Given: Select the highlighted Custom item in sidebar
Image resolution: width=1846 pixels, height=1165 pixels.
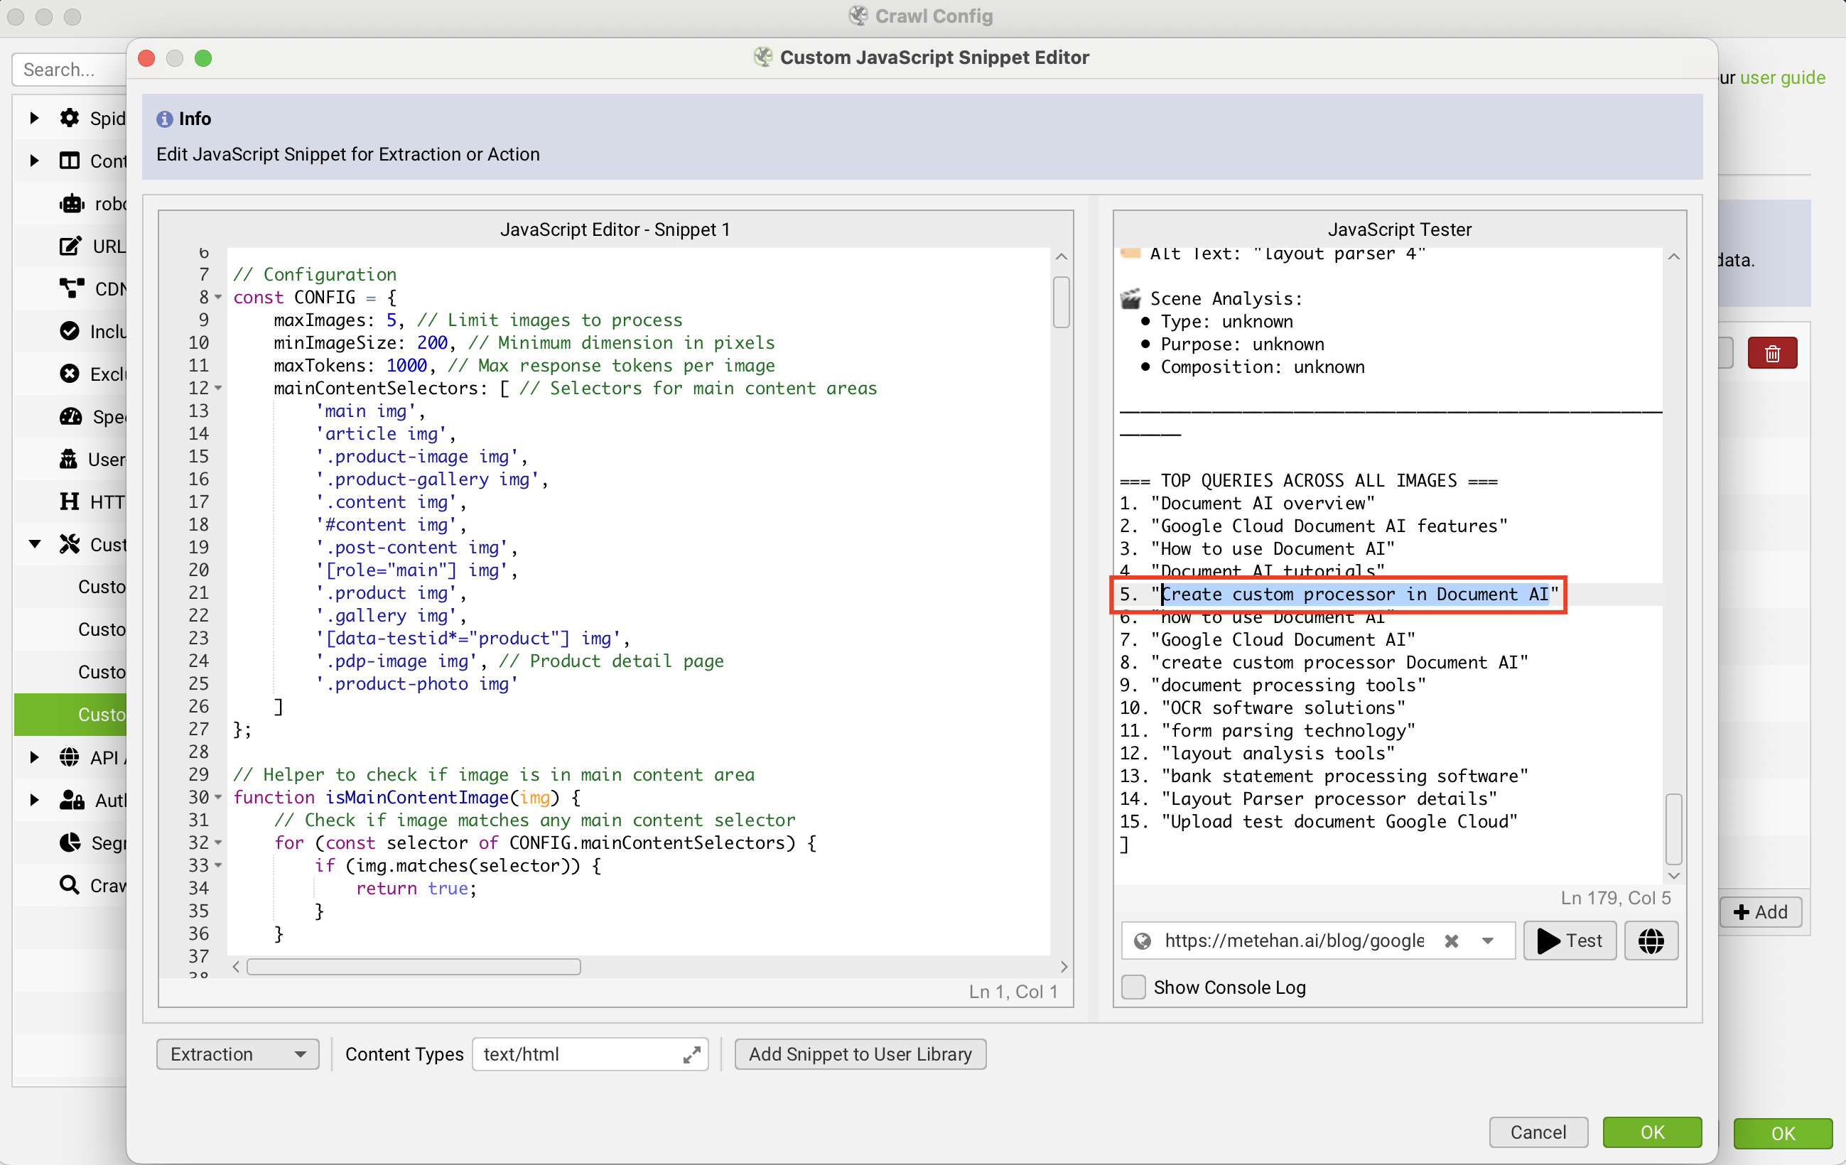Looking at the screenshot, I should coord(101,715).
